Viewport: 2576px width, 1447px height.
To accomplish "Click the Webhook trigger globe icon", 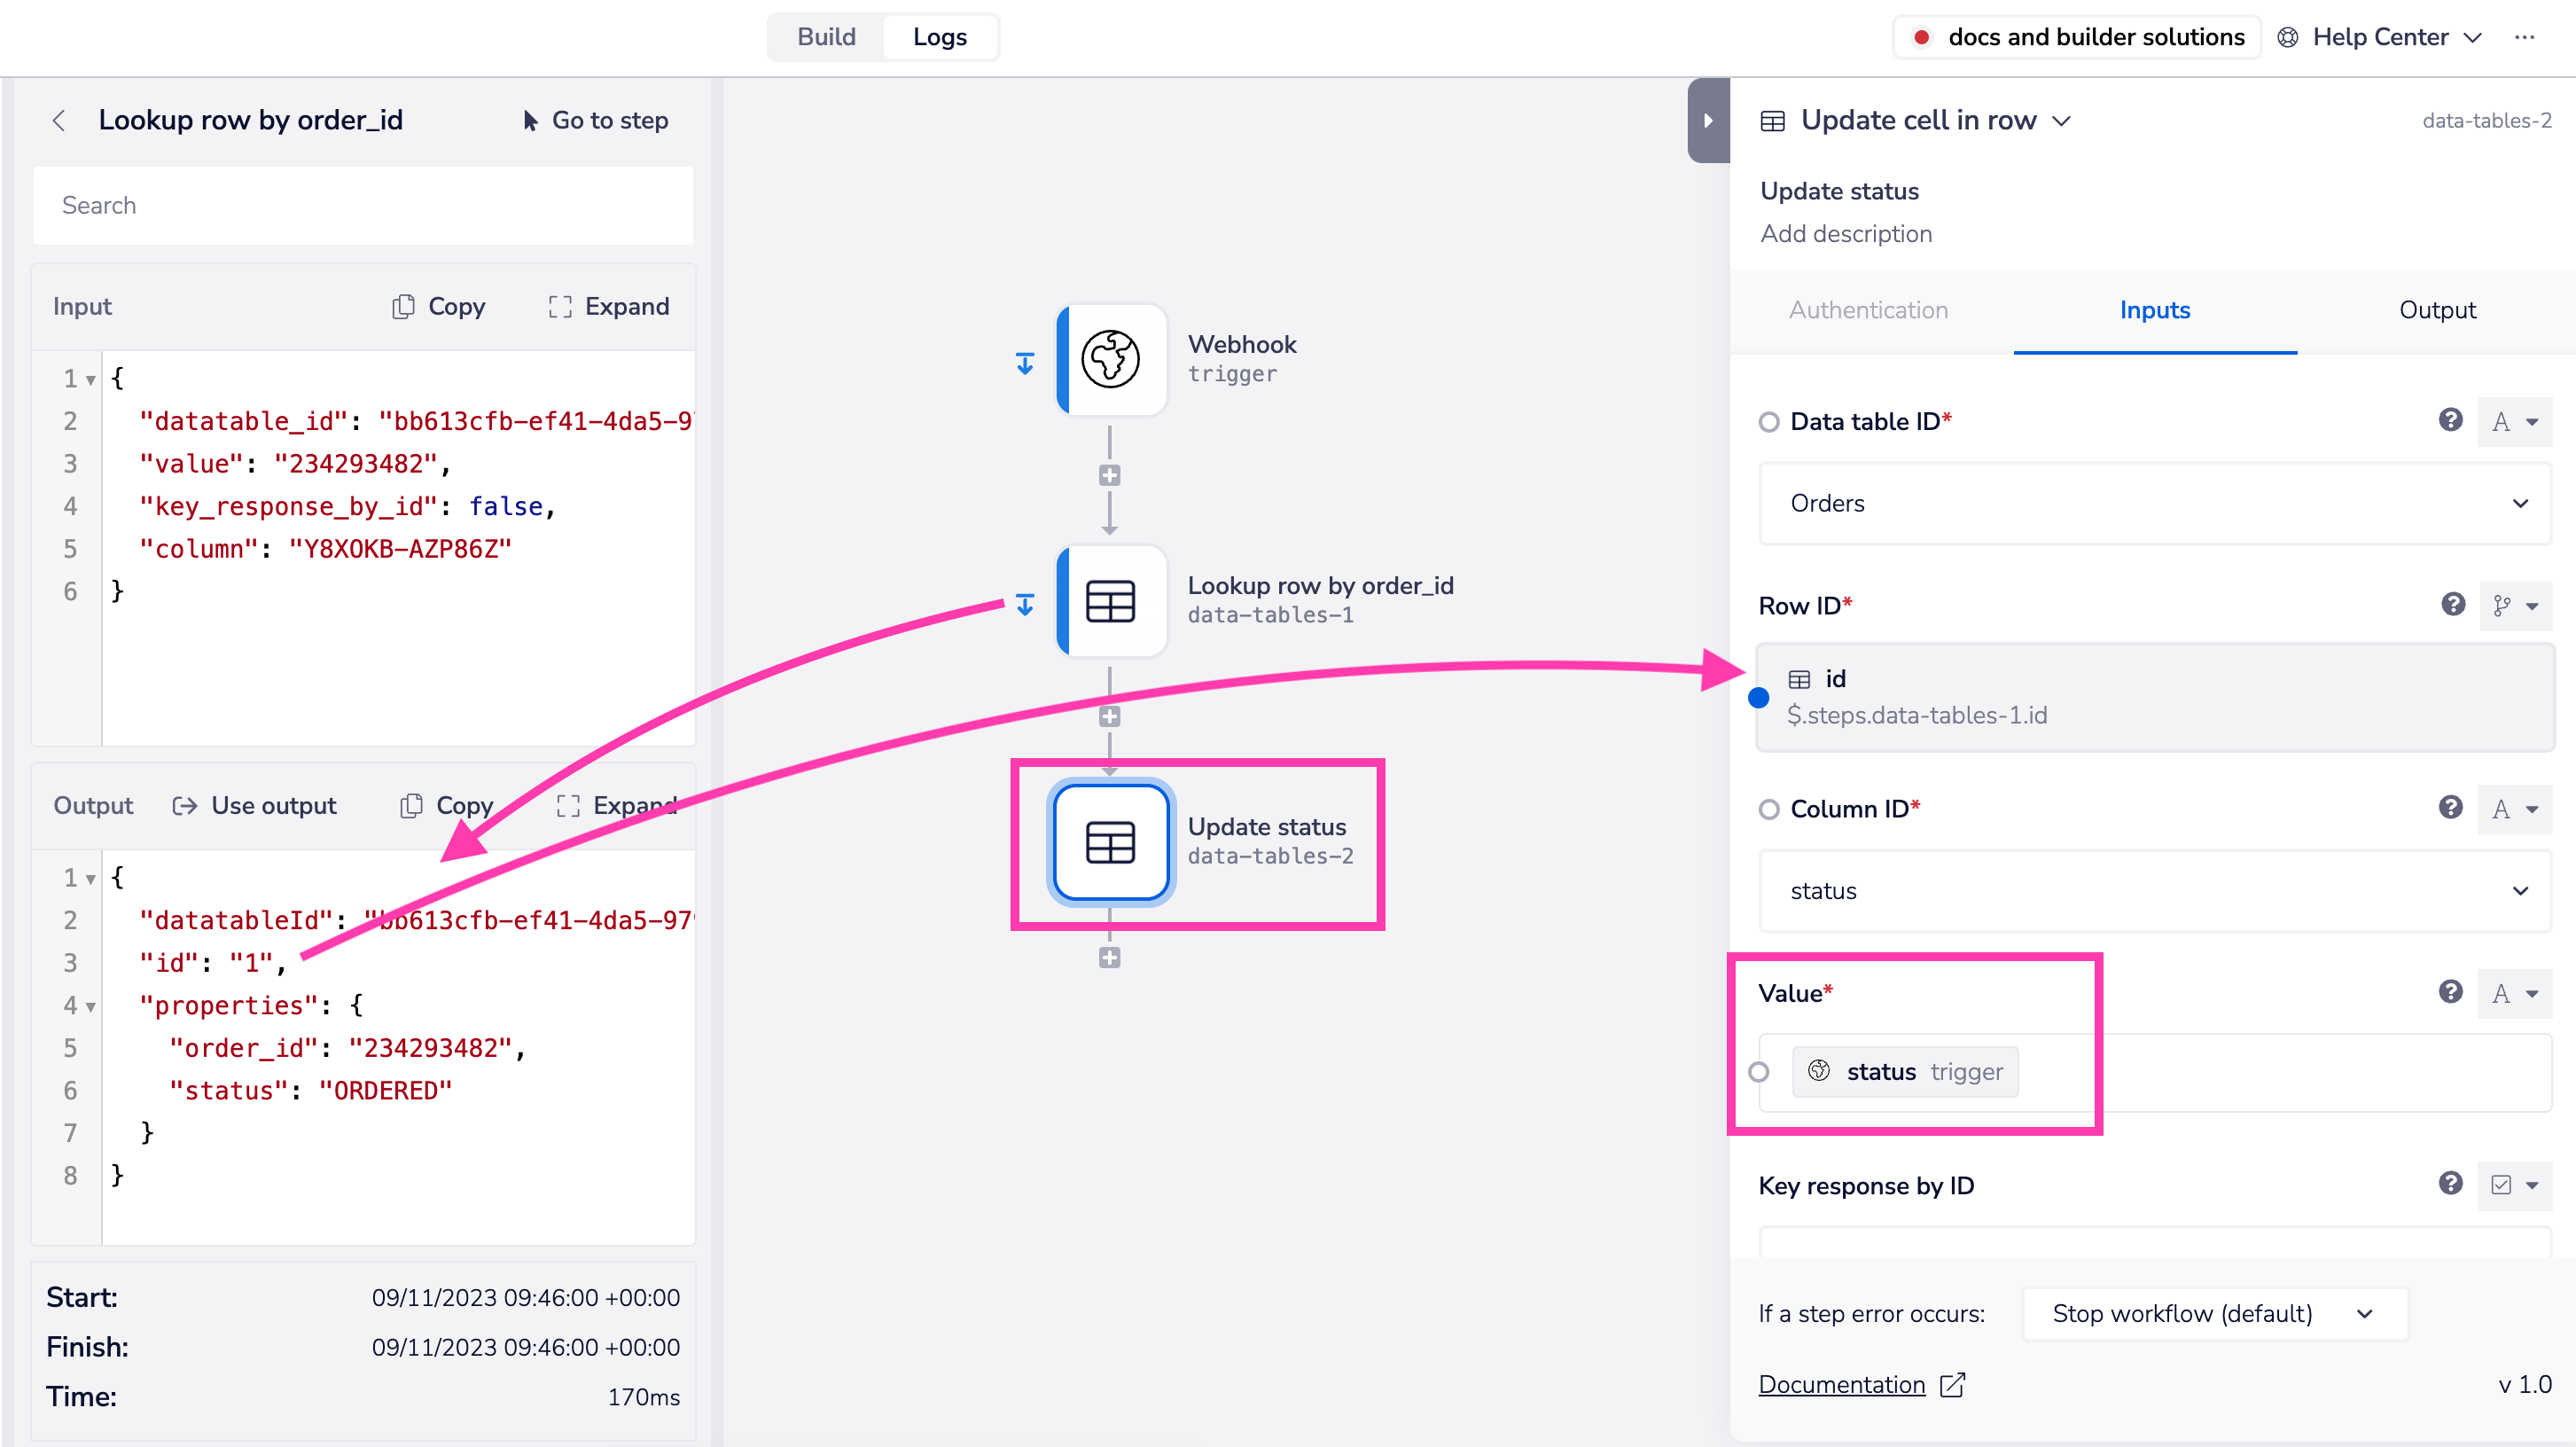I will [x=1110, y=359].
